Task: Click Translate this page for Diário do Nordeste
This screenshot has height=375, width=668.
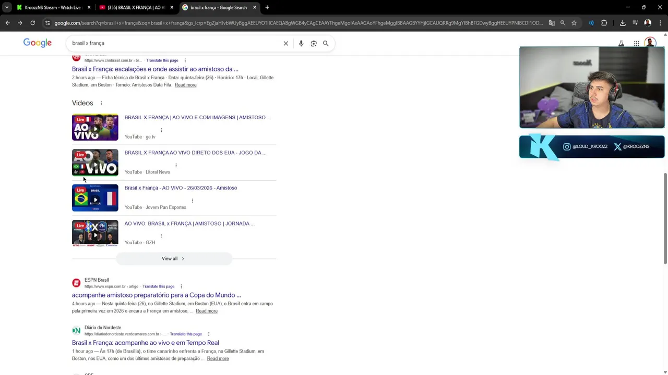Action: click(x=186, y=334)
